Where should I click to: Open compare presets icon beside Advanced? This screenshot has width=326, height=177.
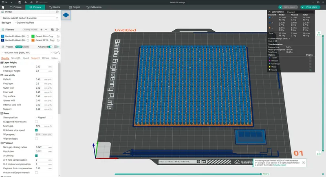click(55, 47)
